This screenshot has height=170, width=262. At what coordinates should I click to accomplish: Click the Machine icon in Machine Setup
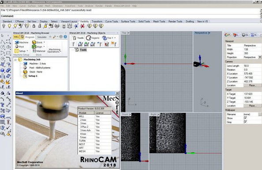point(17,43)
